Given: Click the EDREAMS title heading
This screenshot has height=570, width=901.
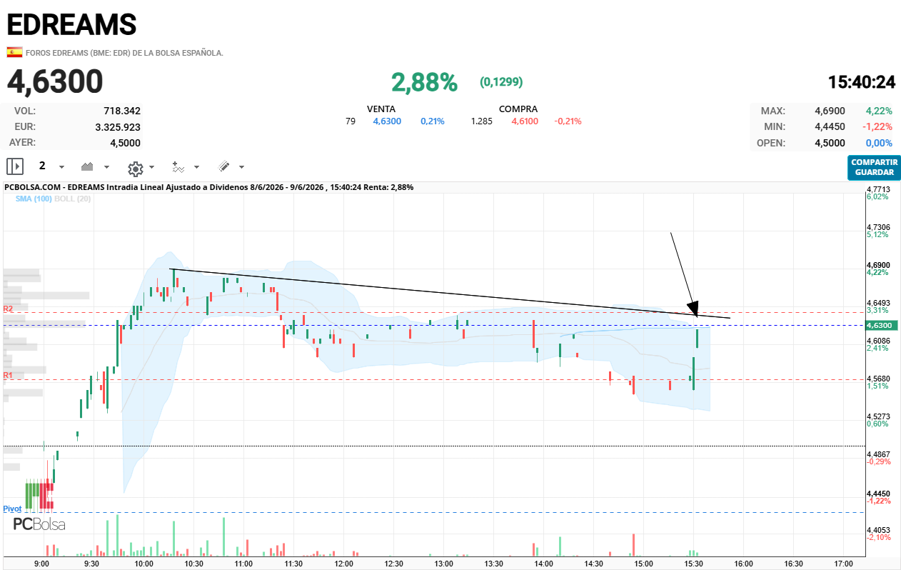Looking at the screenshot, I should (71, 24).
